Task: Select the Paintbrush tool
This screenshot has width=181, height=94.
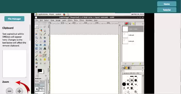Action: [x=37, y=56]
